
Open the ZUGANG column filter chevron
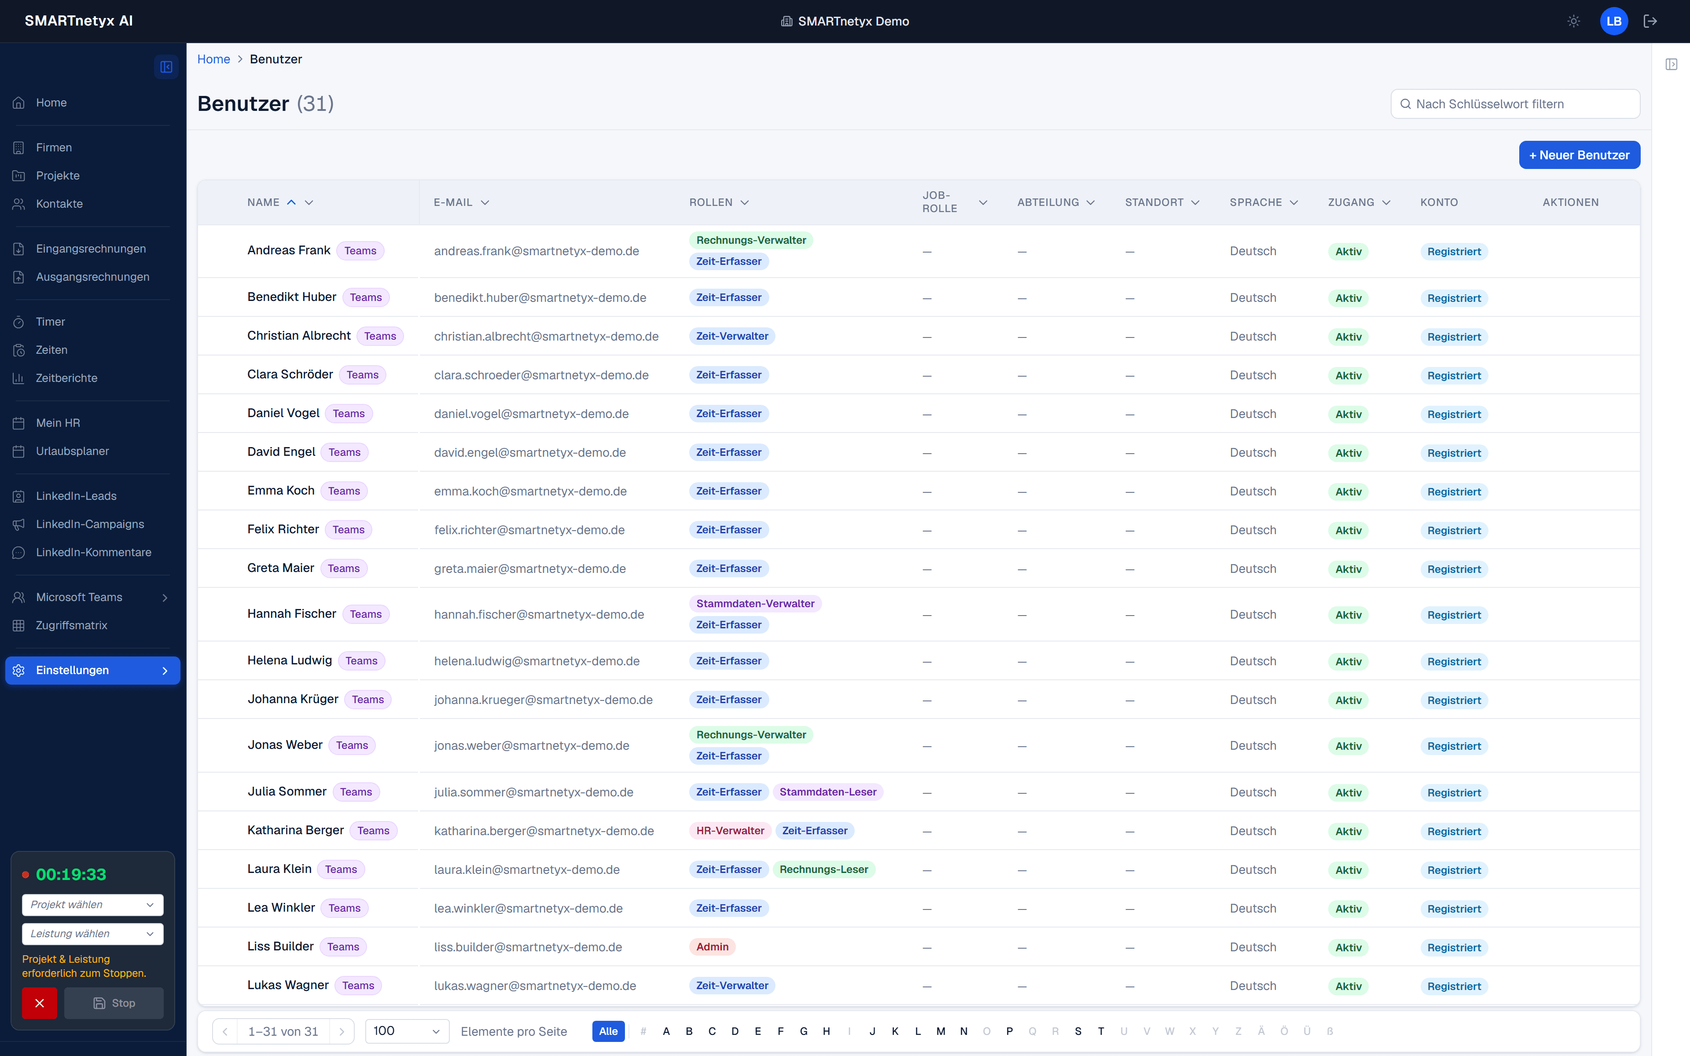pyautogui.click(x=1386, y=202)
